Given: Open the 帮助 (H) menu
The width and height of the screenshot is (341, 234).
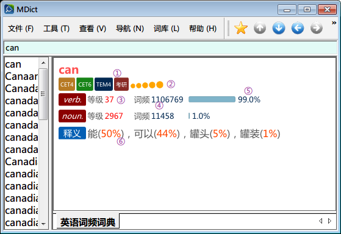Looking at the screenshot, I should (x=203, y=29).
